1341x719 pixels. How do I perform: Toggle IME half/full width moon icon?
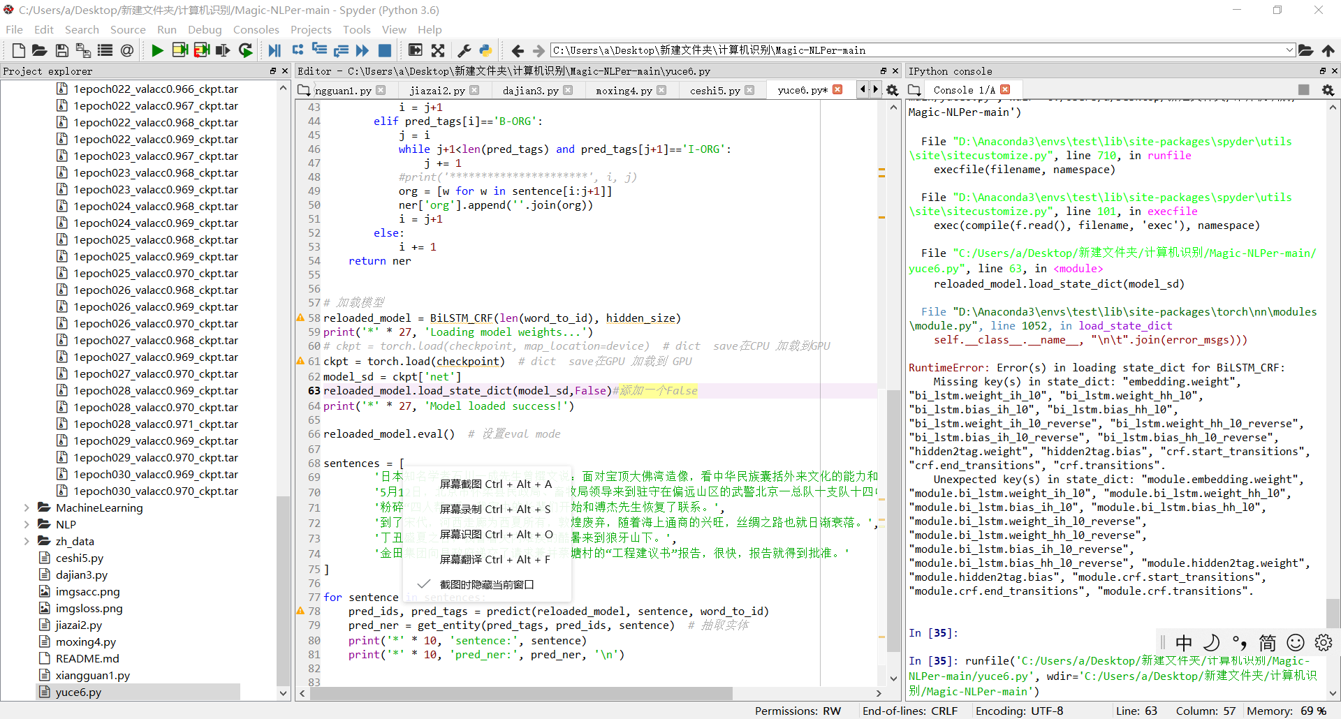[1212, 643]
